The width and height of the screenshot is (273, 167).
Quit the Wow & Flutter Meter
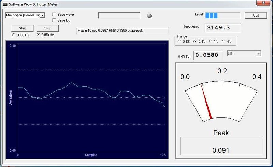click(x=256, y=15)
